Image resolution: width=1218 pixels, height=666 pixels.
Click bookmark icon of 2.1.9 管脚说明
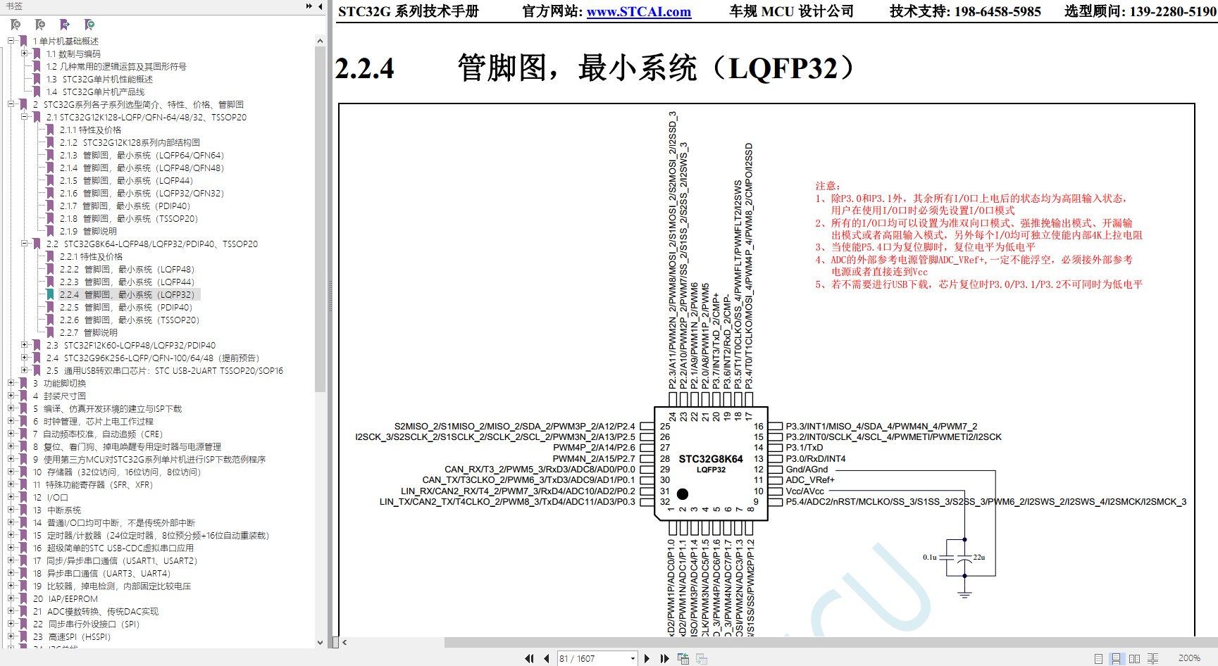pos(50,232)
